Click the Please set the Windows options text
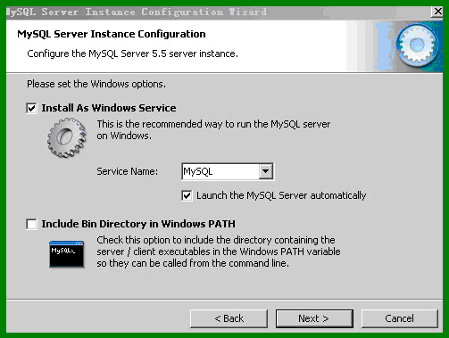The height and width of the screenshot is (338, 449). [96, 84]
